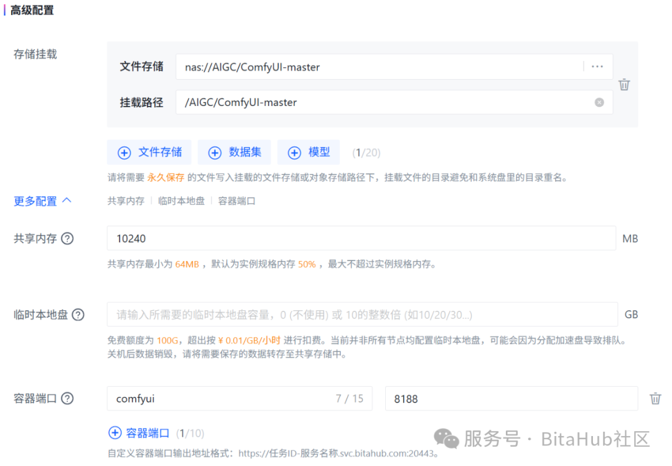Viewport: 672px width, 466px height.
Task: Open the 模型 add selector
Action: 308,152
